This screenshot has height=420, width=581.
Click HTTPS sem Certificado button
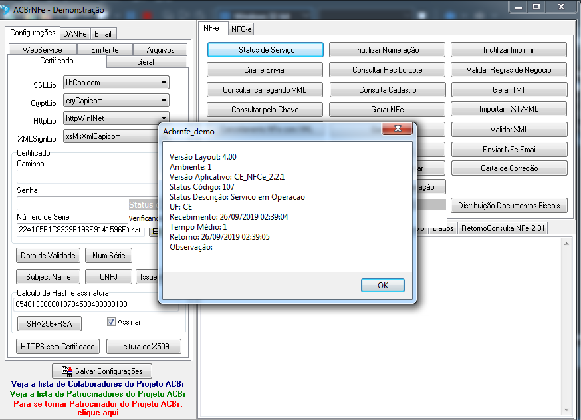coord(58,347)
